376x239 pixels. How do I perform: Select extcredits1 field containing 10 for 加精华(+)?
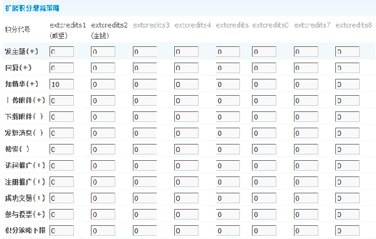(x=61, y=84)
